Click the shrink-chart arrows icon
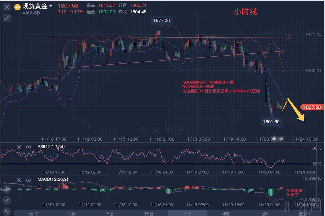This screenshot has width=325, height=216. pyautogui.click(x=6, y=18)
